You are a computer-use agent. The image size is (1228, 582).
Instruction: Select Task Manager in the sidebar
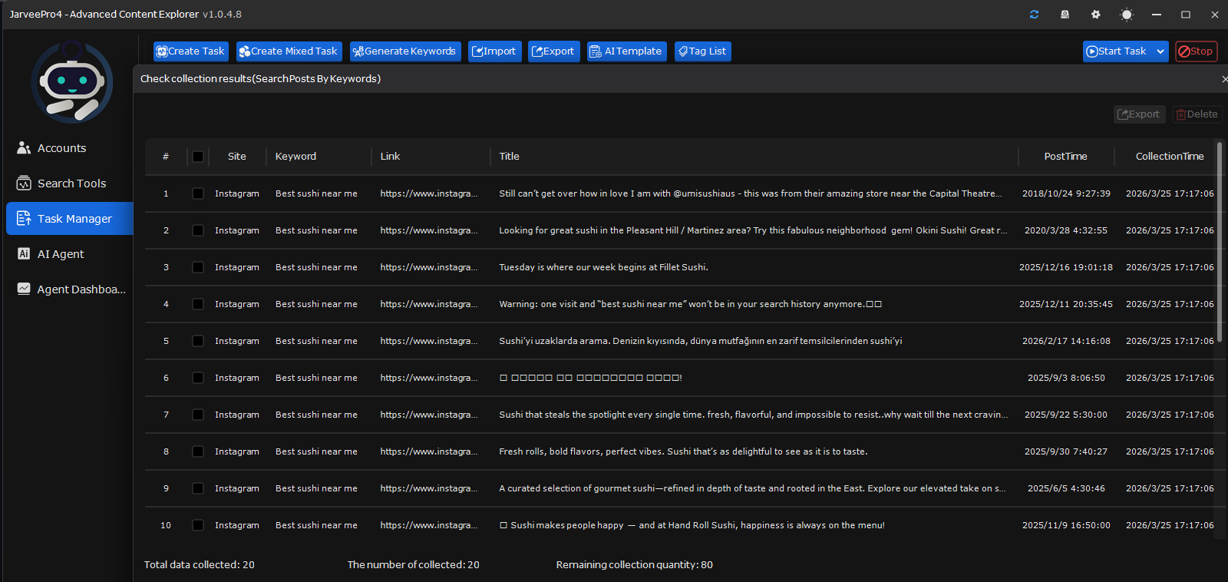[74, 219]
